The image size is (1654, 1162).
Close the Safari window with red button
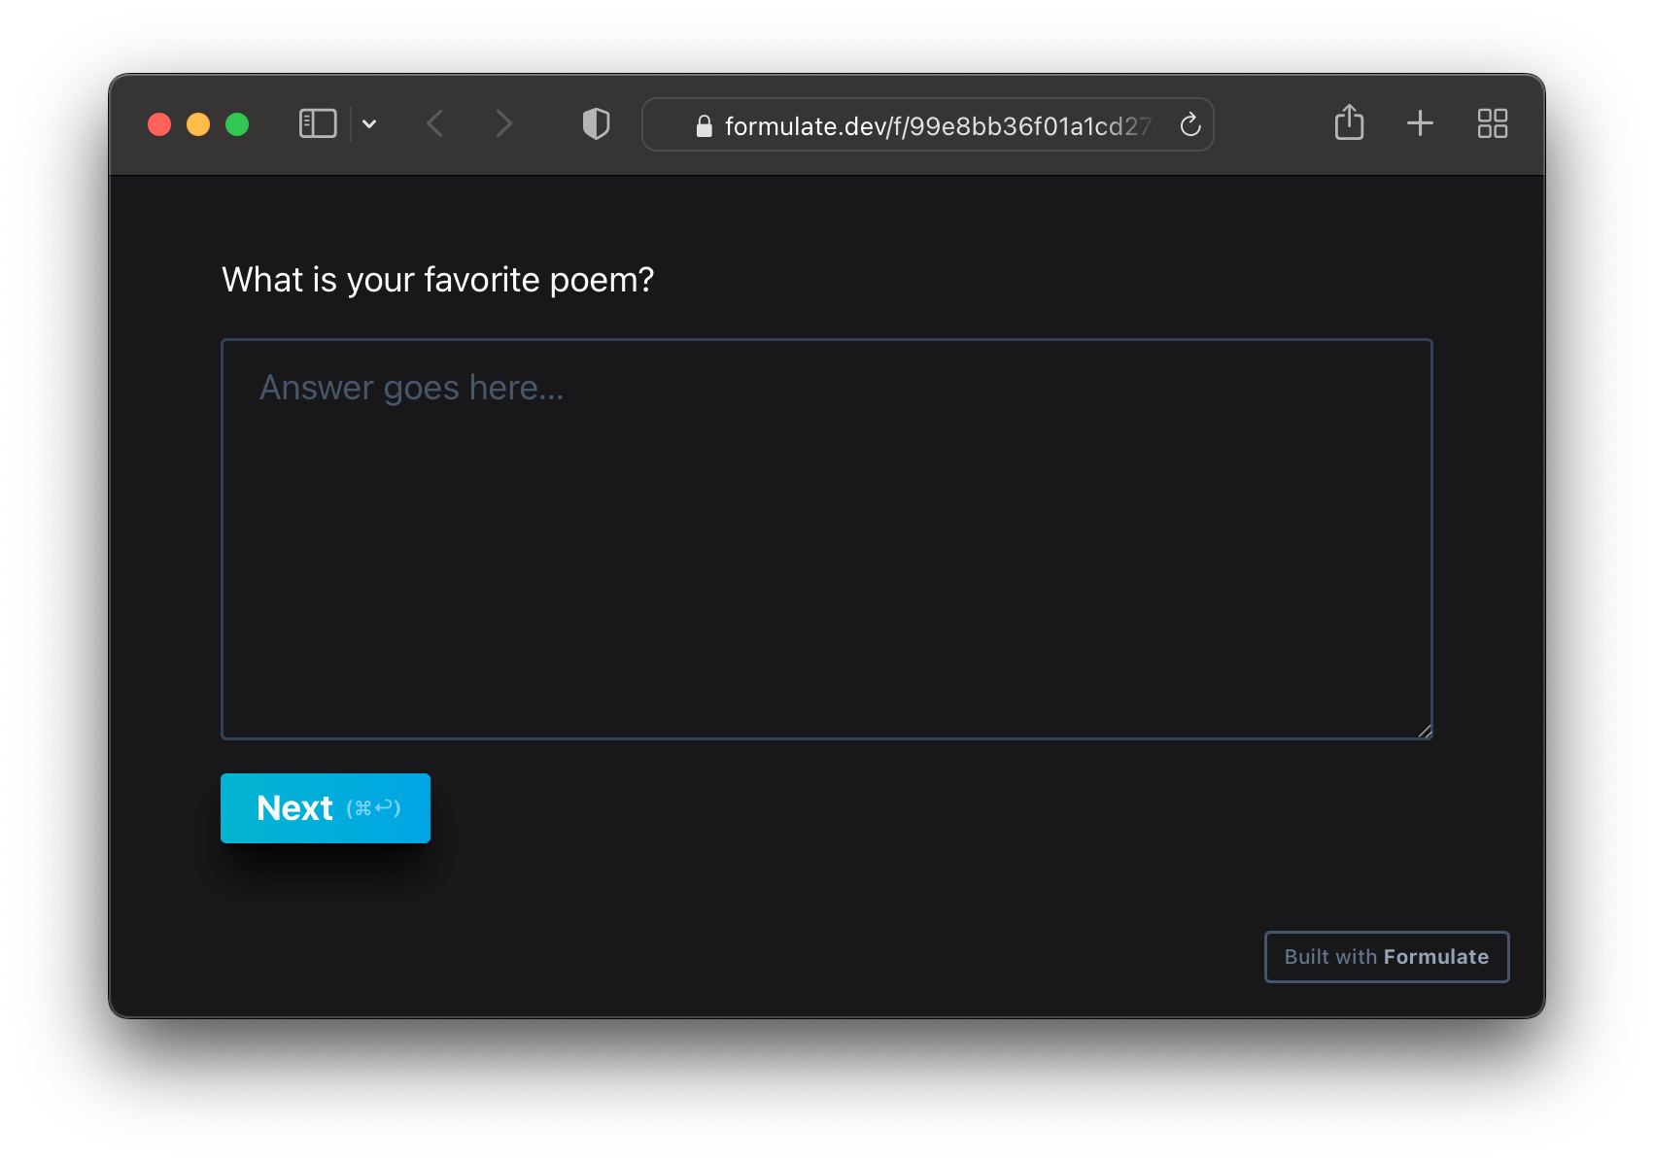click(x=159, y=124)
